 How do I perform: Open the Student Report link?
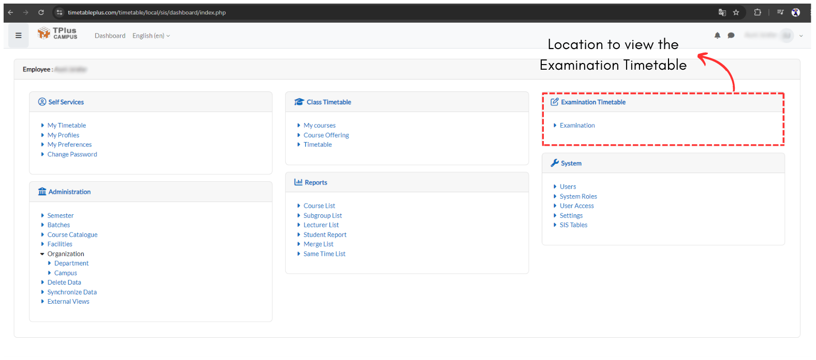[x=325, y=235]
